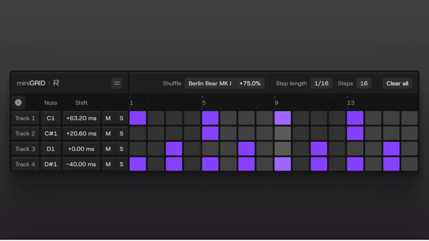Click the step 13 marker on the ruler
Image resolution: width=429 pixels, height=241 pixels.
[351, 103]
